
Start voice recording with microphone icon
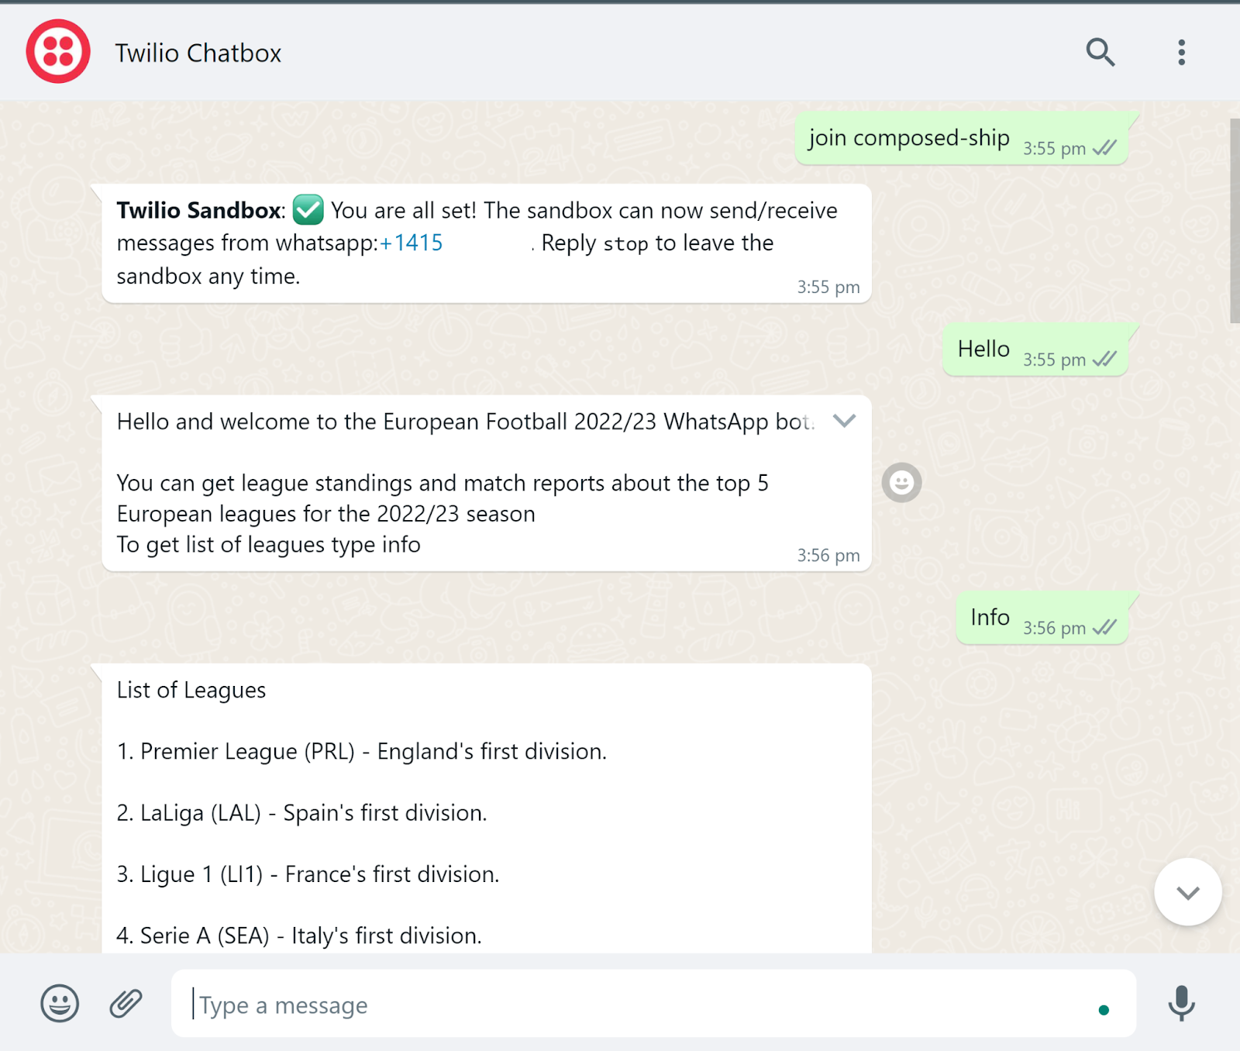coord(1181,1003)
